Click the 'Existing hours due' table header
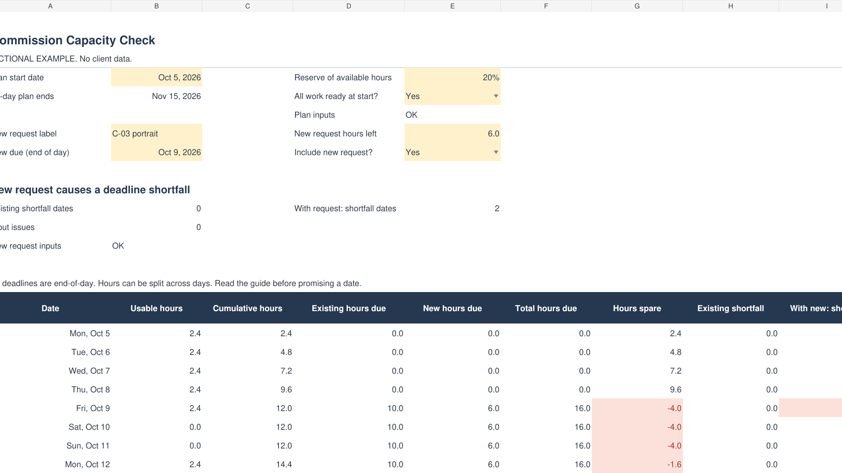 tap(349, 308)
